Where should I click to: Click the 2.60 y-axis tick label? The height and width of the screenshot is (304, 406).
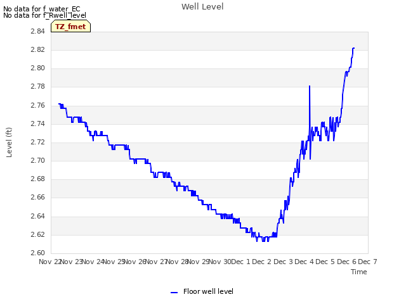[x=37, y=253]
